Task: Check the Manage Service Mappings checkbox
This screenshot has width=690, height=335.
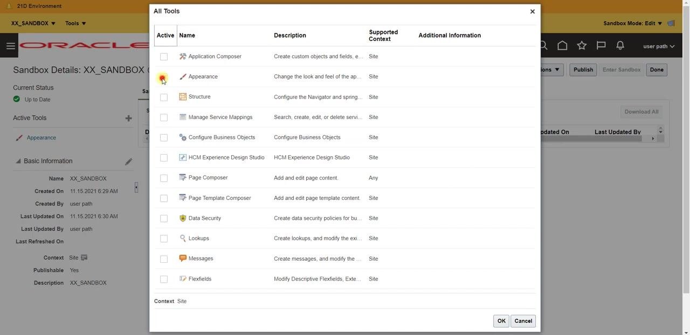Action: 164,117
